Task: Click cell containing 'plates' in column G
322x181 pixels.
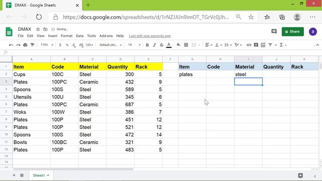Action: click(192, 74)
